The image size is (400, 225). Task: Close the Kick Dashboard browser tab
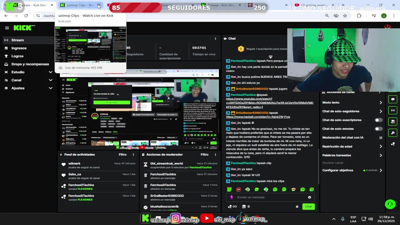52,5
